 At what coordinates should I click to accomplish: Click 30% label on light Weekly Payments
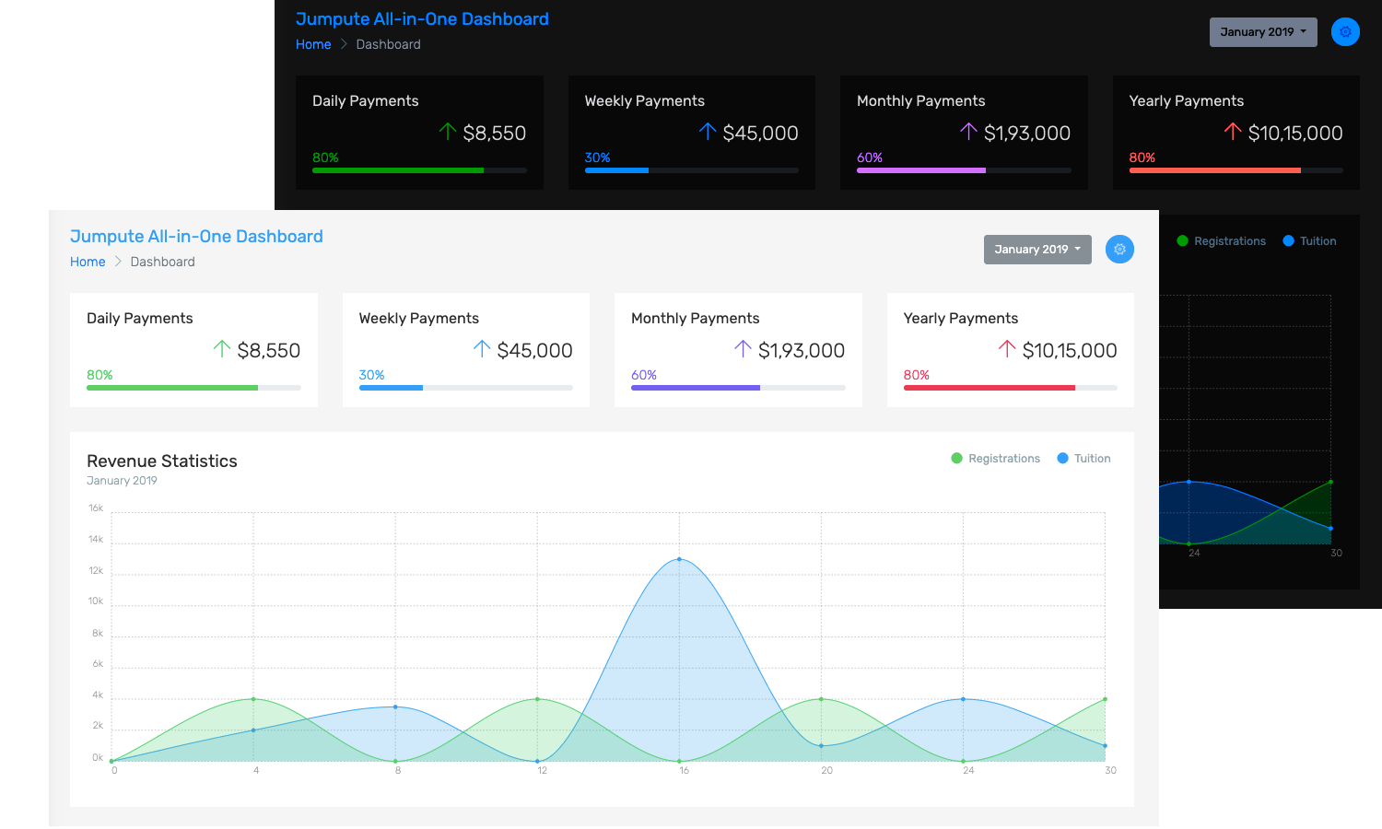click(372, 375)
